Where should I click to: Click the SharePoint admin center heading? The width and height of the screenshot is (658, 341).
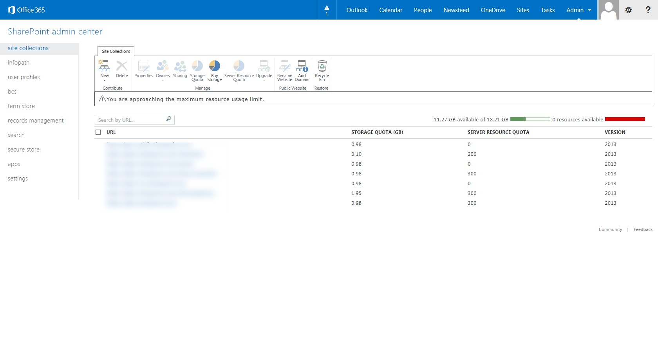click(x=55, y=32)
